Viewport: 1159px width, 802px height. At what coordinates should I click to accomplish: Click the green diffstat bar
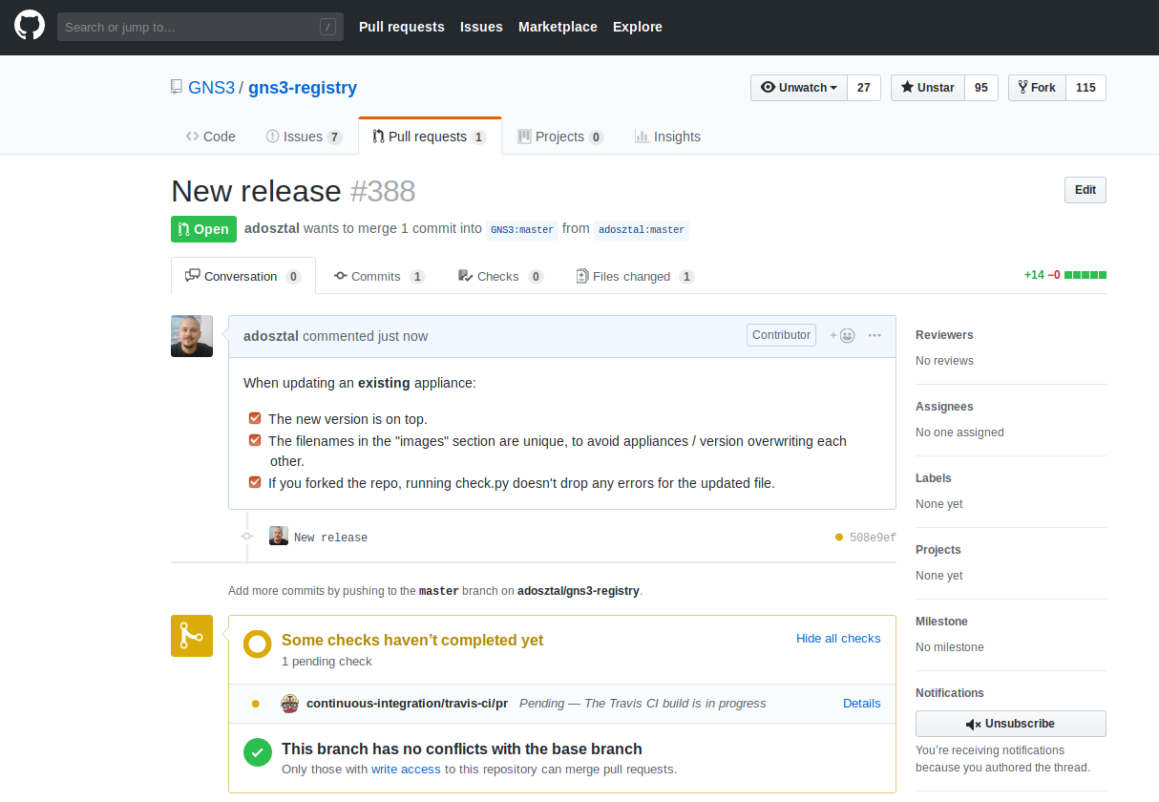click(1085, 275)
